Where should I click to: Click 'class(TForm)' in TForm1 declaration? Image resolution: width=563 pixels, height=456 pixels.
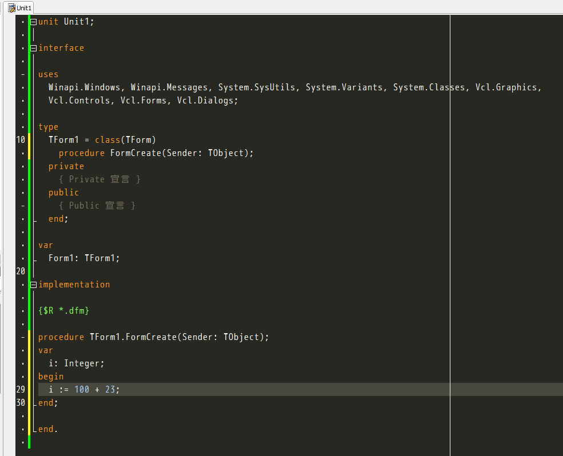(125, 140)
